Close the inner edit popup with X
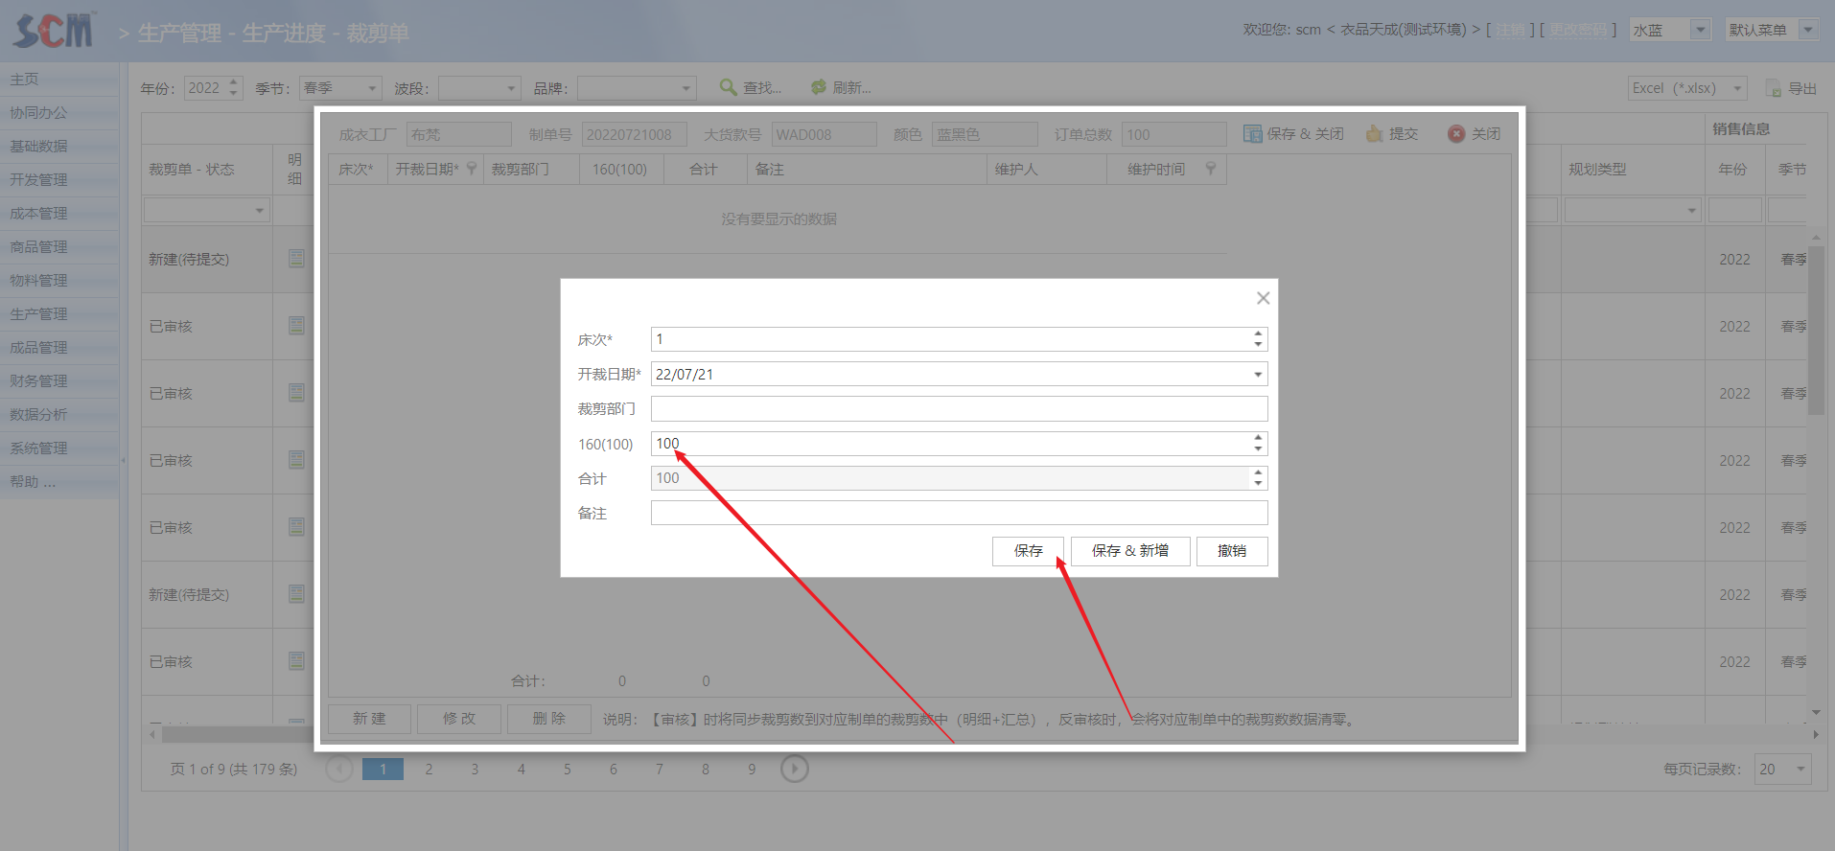Image resolution: width=1835 pixels, height=851 pixels. tap(1263, 298)
